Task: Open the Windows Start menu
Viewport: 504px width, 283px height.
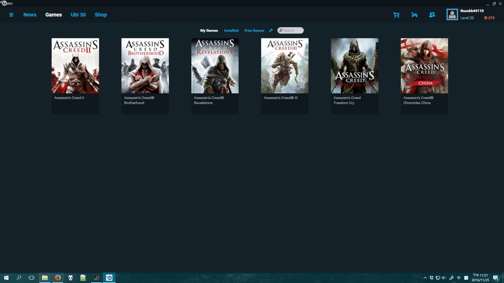Action: point(6,278)
